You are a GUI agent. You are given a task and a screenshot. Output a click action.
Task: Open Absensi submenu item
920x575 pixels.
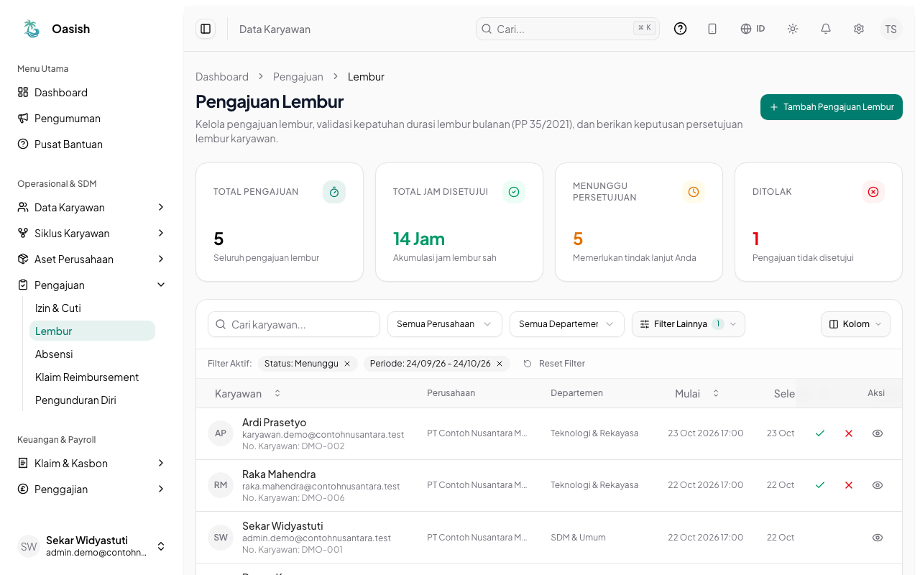[92, 354]
